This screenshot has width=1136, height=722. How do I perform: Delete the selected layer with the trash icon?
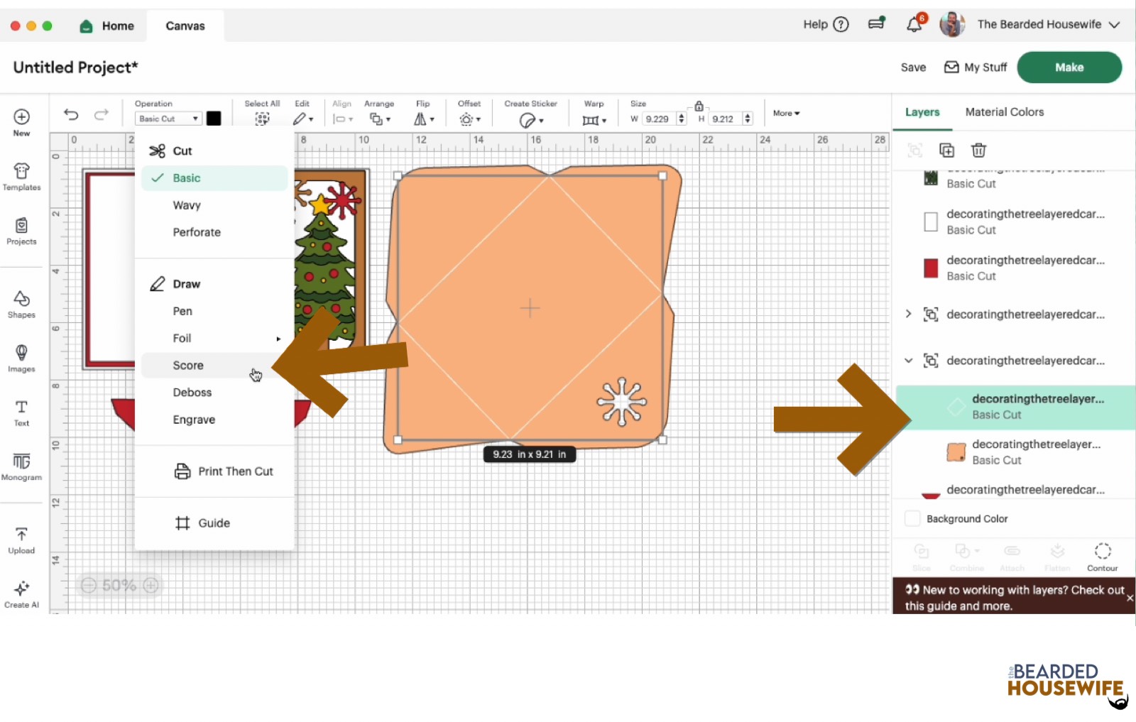click(x=978, y=151)
